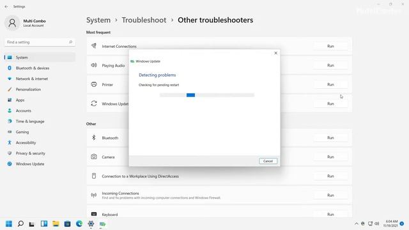
Task: Click the Windows Update sidebar icon
Action: click(x=10, y=164)
